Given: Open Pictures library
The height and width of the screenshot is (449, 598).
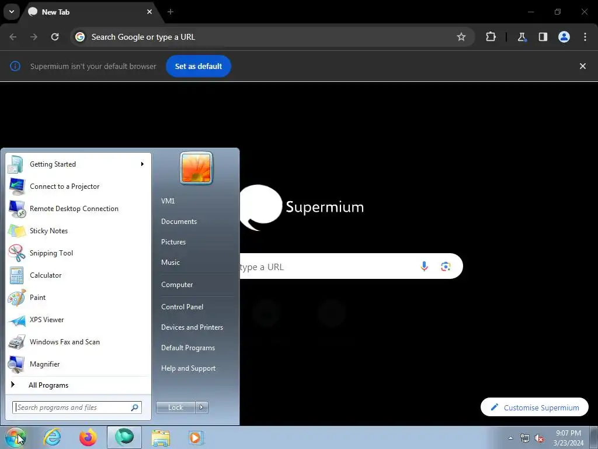Looking at the screenshot, I should [x=173, y=242].
